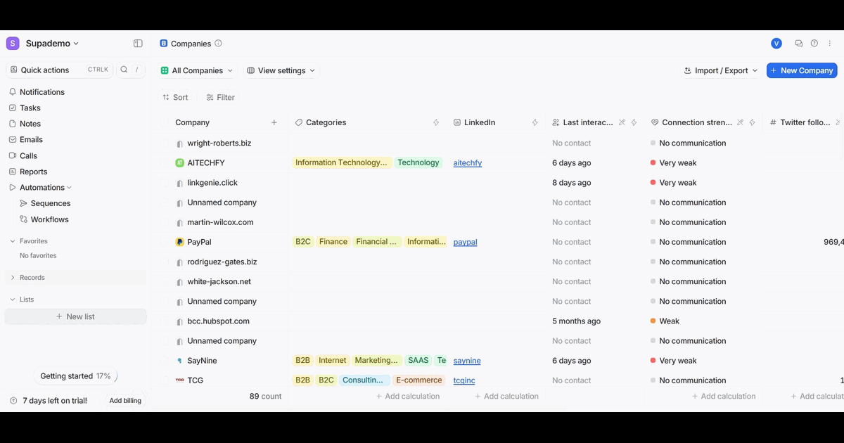Expand the Records section
844x443 pixels.
click(13, 278)
